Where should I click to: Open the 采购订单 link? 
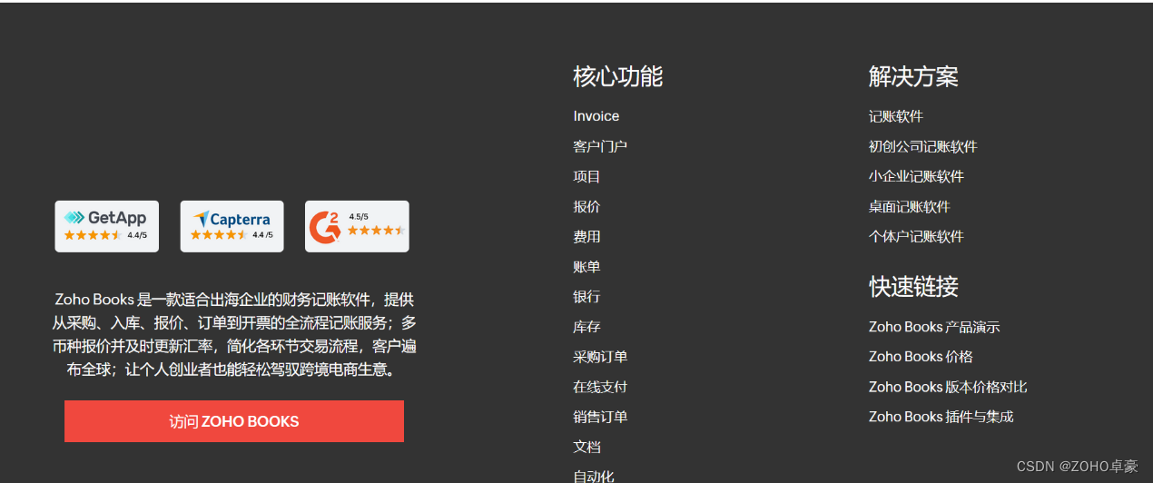(x=600, y=357)
